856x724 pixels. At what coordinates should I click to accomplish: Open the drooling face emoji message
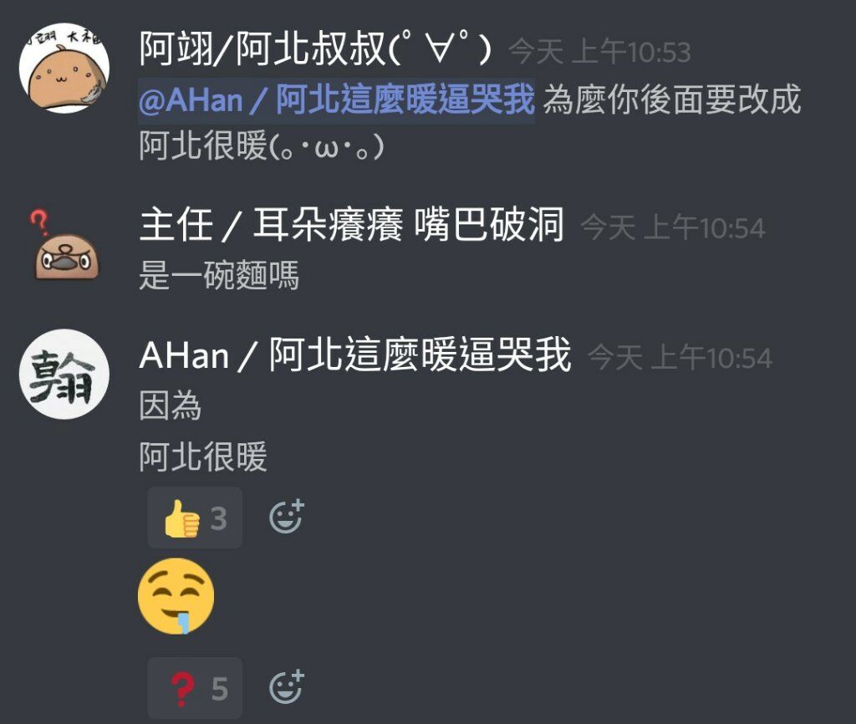pos(176,596)
